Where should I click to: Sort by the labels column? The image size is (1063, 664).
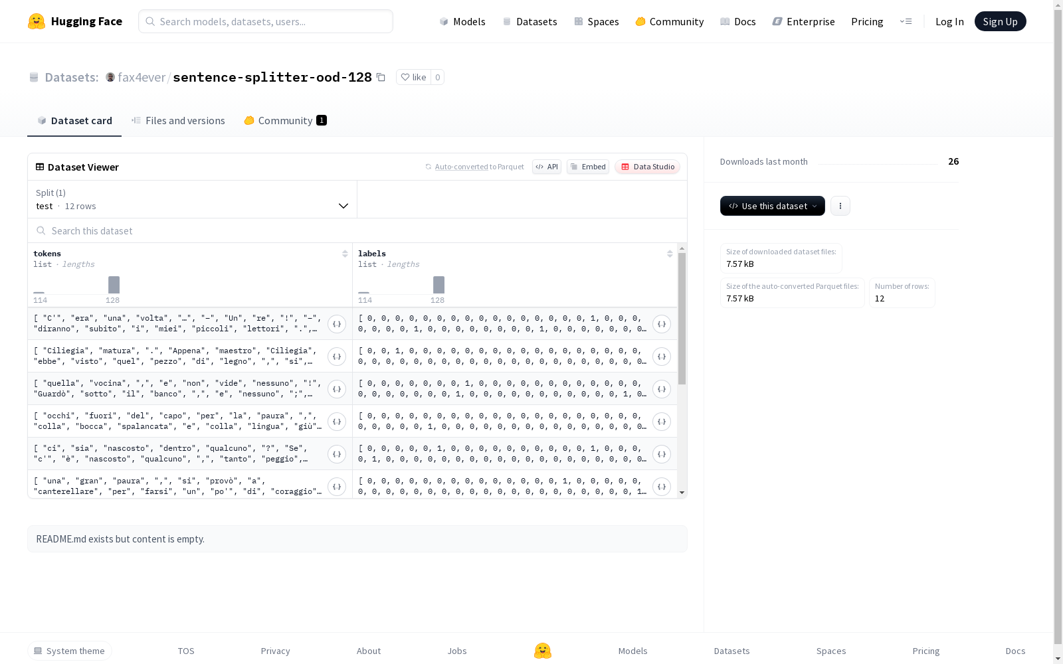pos(670,254)
